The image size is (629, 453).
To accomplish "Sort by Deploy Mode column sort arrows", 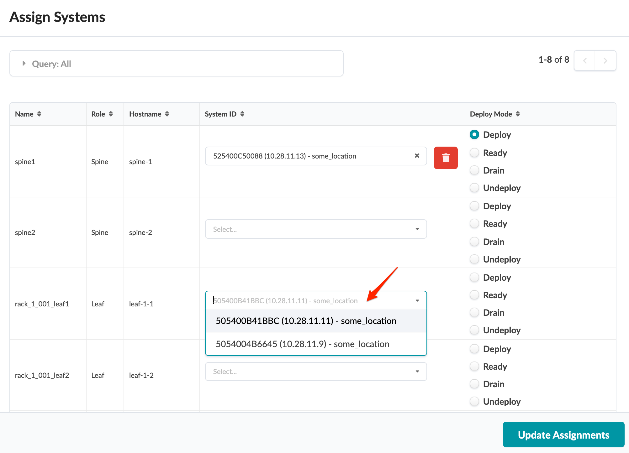I will coord(518,114).
